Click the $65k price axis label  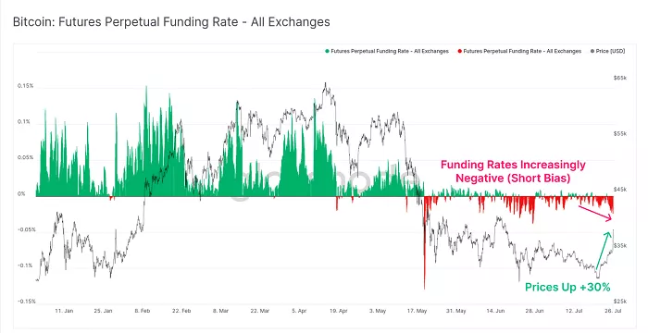620,78
